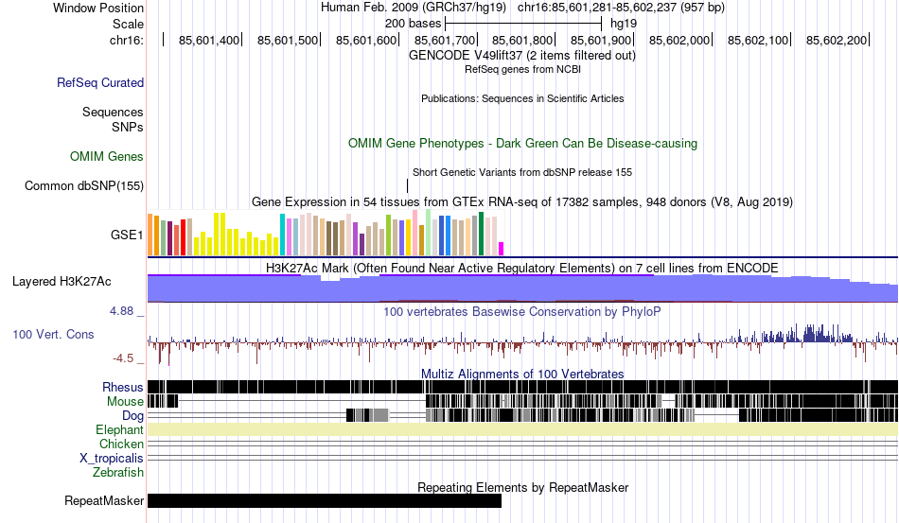899x523 pixels.
Task: Click the Elephant alignment label
Action: [x=120, y=429]
